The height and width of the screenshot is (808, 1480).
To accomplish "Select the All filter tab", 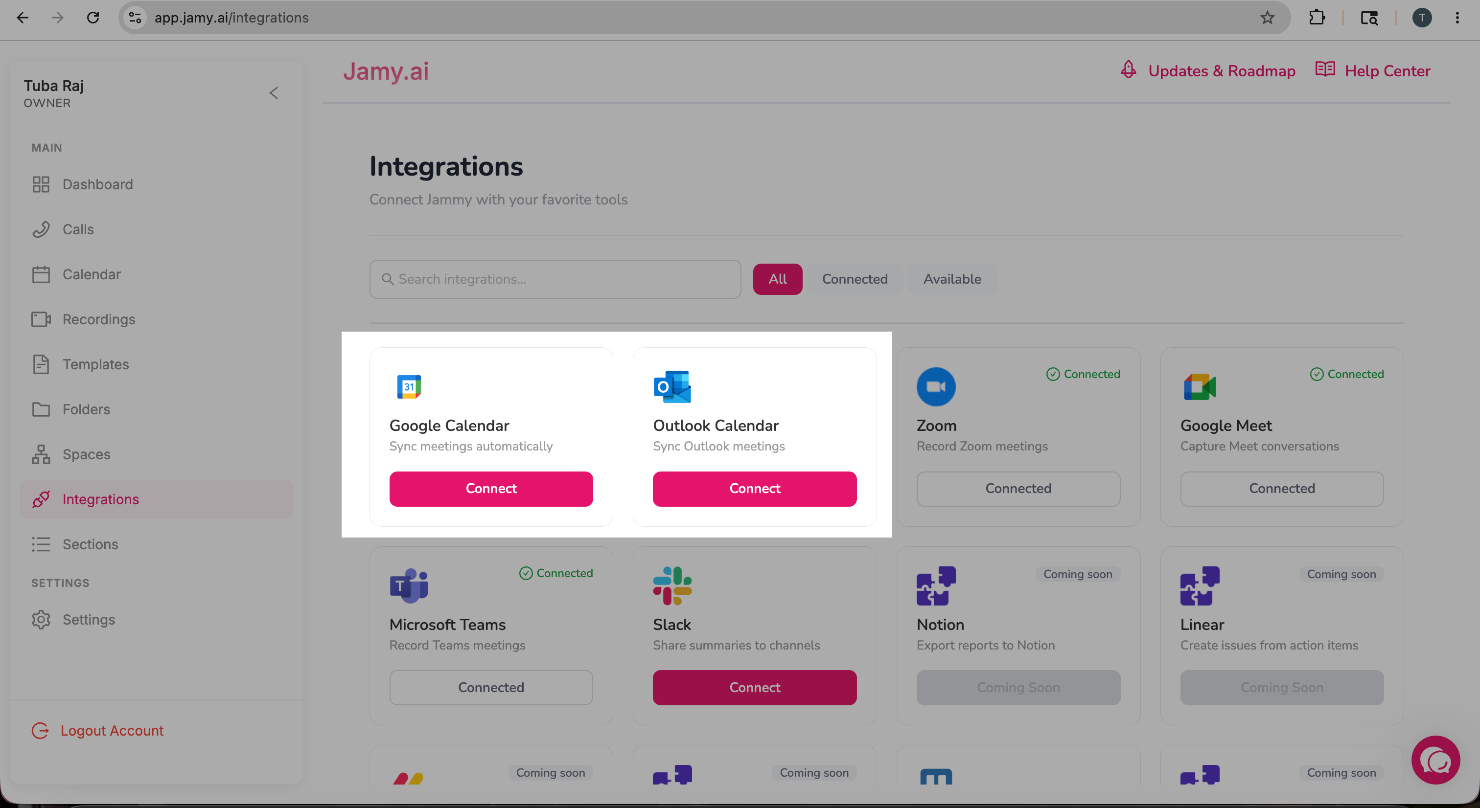I will 777,279.
